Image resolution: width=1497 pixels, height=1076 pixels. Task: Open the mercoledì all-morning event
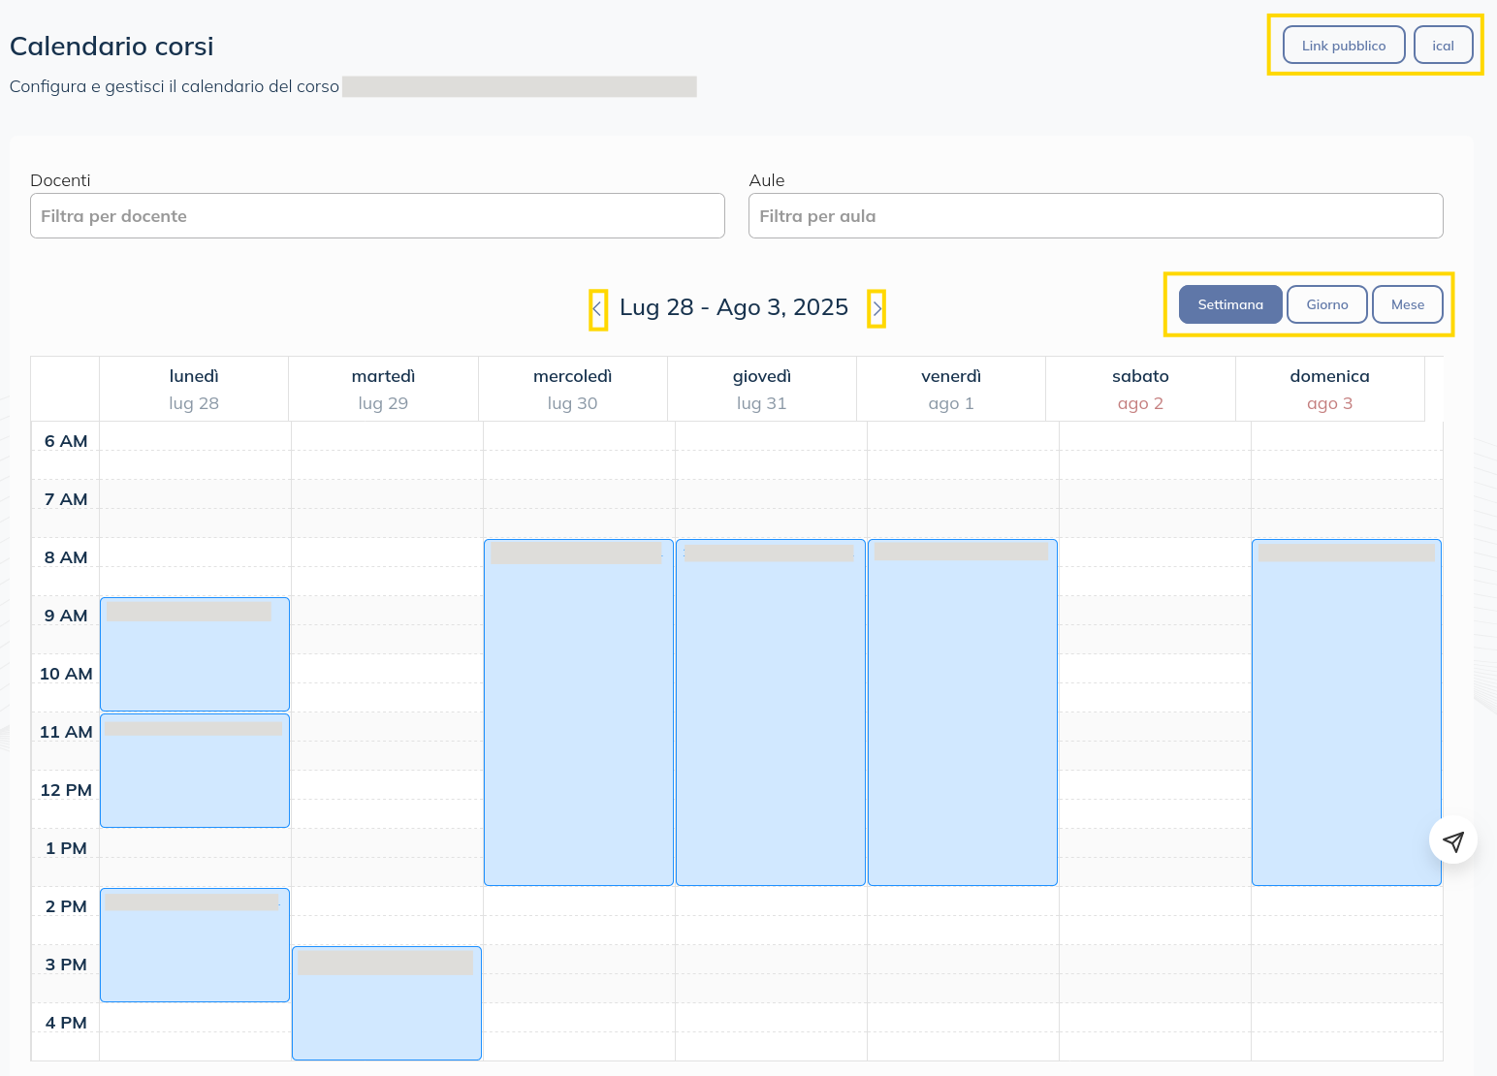[578, 712]
